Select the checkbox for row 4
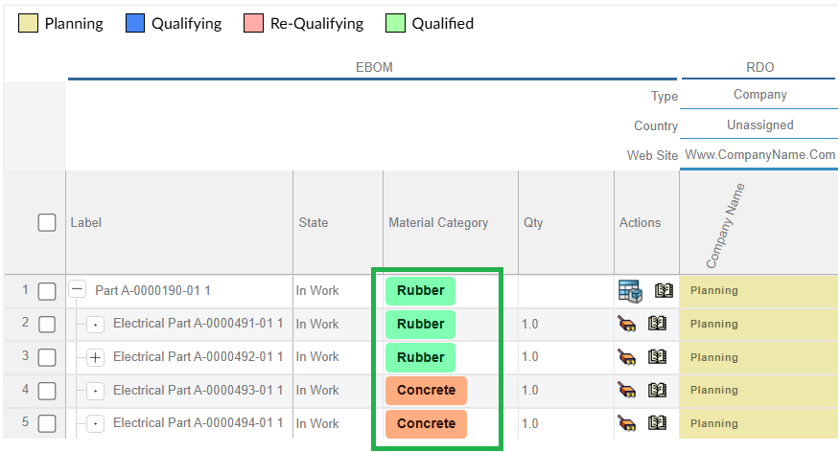 click(x=47, y=391)
